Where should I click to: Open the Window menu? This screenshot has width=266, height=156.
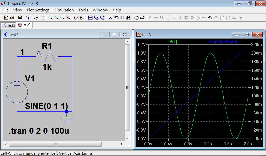(100, 10)
